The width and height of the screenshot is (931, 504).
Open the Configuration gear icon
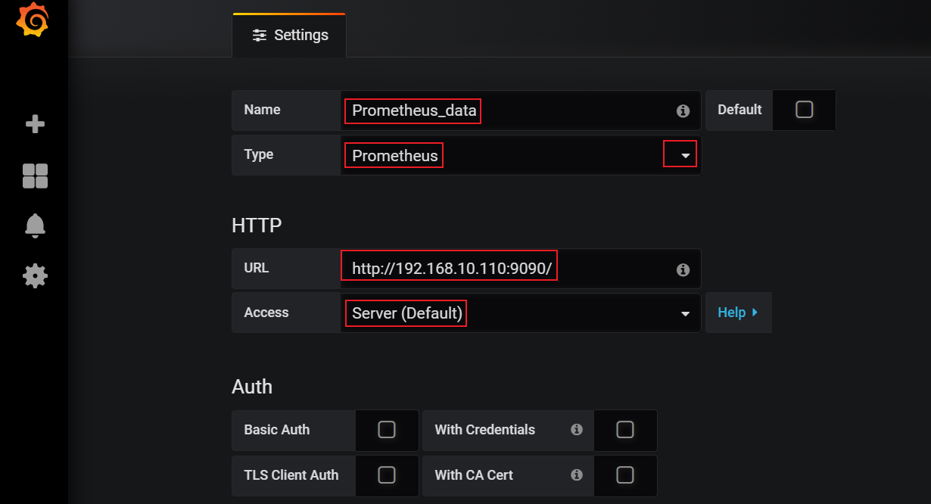tap(35, 275)
